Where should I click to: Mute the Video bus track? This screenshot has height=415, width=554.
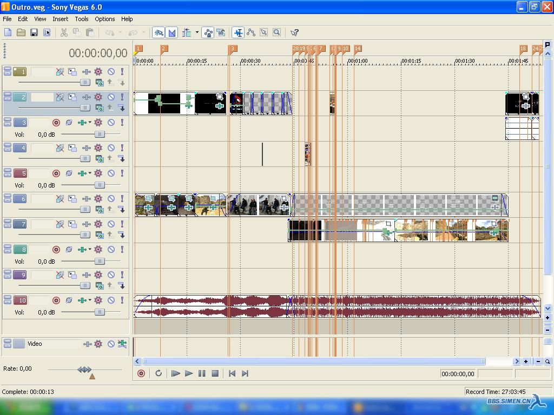tap(111, 344)
